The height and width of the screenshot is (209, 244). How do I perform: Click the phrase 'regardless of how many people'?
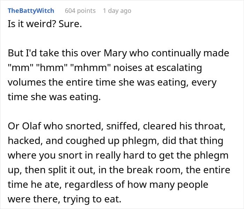(136, 184)
